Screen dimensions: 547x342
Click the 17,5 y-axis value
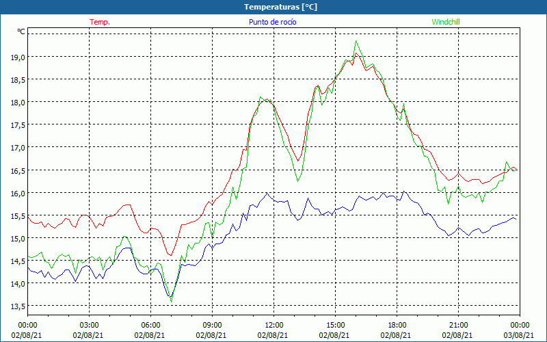tap(18, 125)
